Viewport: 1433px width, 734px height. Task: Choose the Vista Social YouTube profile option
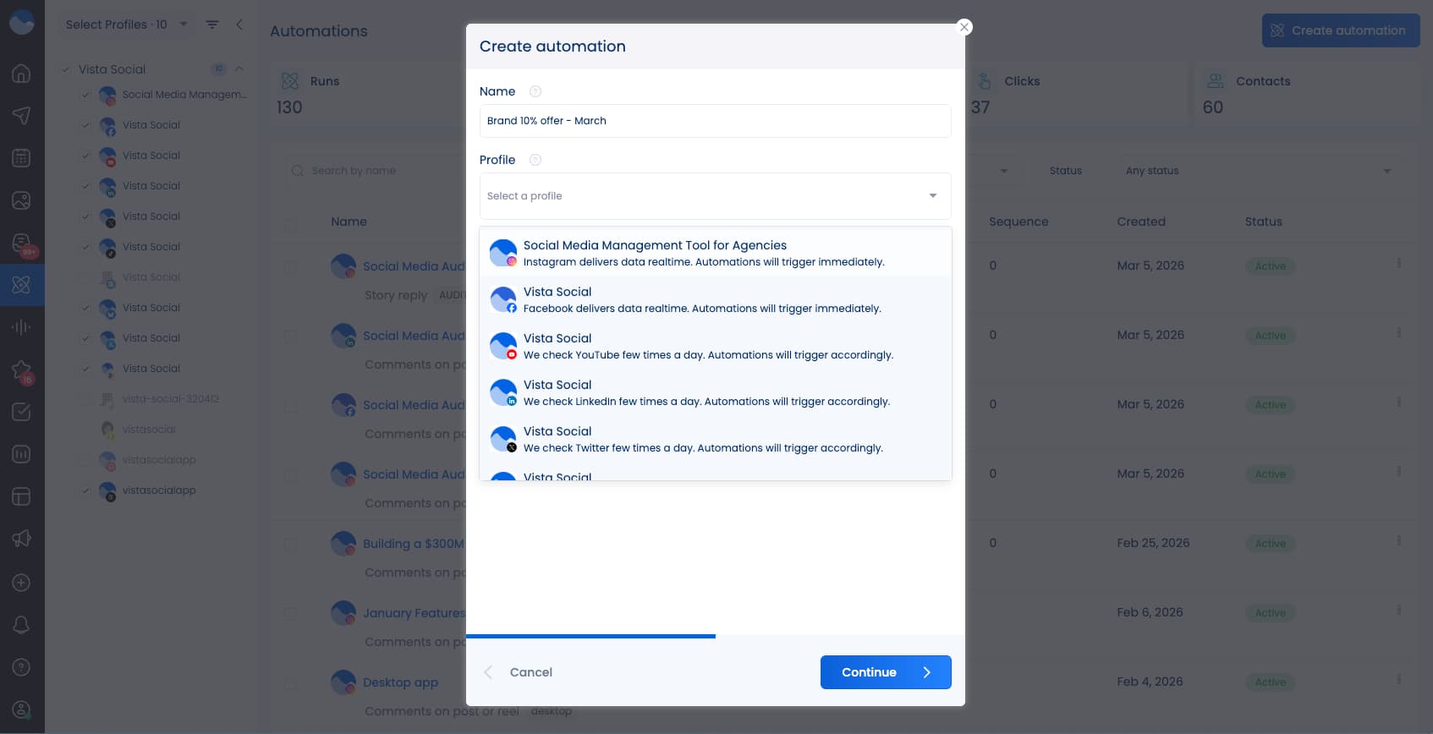715,346
